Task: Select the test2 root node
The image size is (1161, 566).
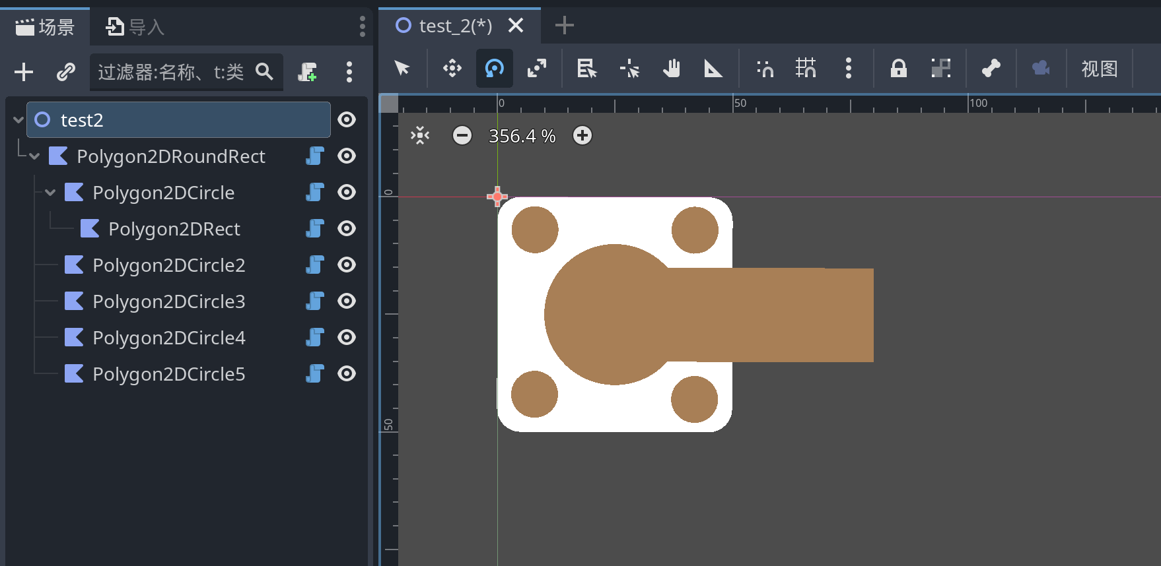Action: click(x=178, y=119)
